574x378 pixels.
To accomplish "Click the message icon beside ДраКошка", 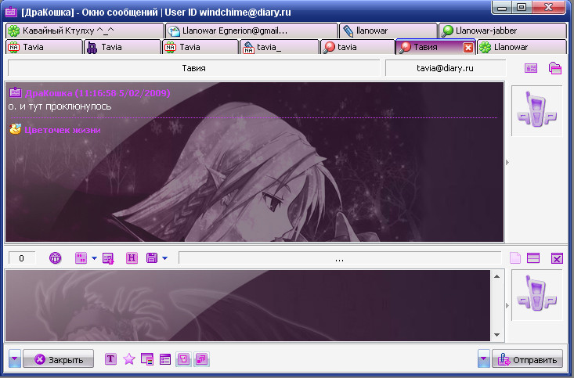I will (15, 92).
